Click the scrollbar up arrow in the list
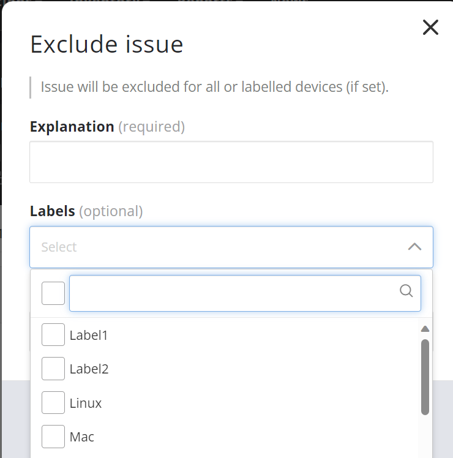Image resolution: width=453 pixels, height=458 pixels. (x=425, y=329)
